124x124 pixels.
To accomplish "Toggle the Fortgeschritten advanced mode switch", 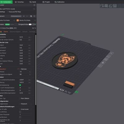I will (x=30, y=24).
